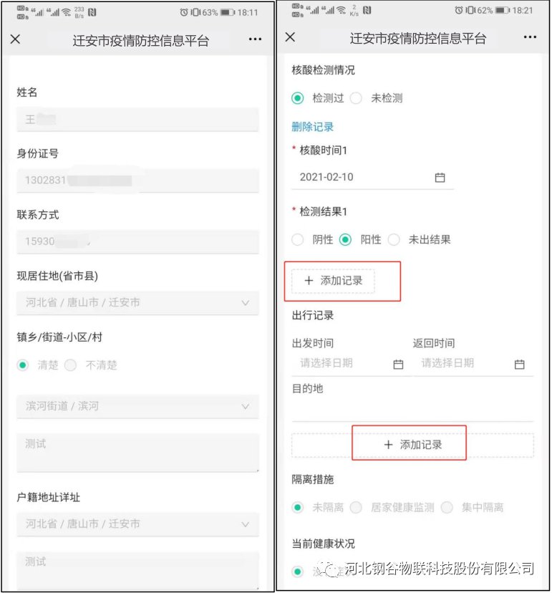Close the right phone's page with X
Image resolution: width=552 pixels, height=593 pixels.
[290, 37]
